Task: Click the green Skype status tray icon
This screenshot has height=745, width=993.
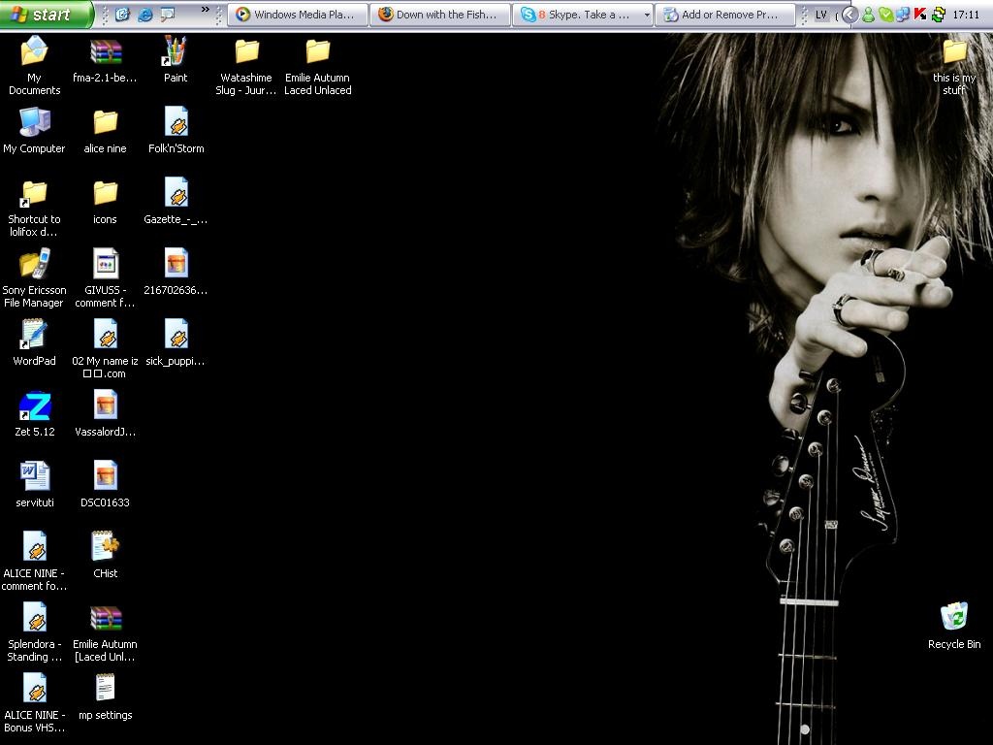Action: click(886, 15)
